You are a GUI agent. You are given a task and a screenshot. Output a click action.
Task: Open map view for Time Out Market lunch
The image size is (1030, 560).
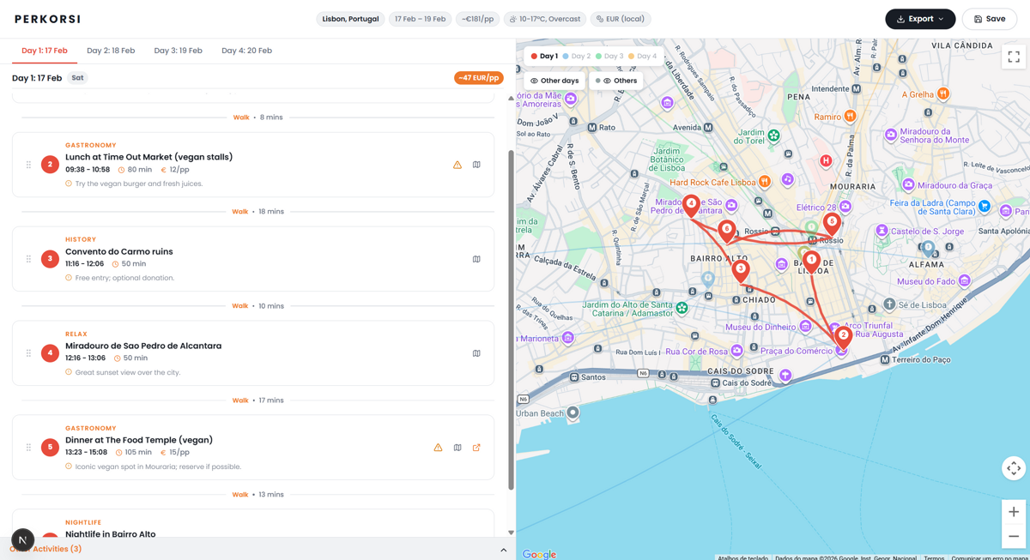(477, 164)
